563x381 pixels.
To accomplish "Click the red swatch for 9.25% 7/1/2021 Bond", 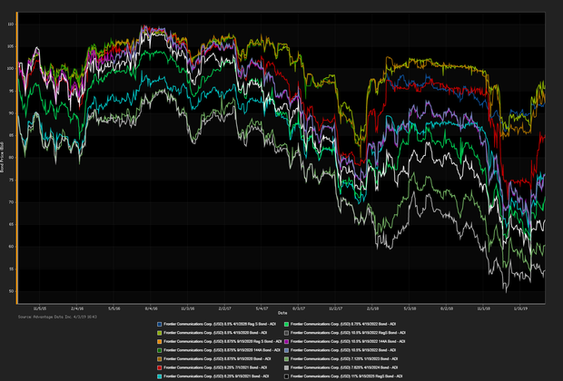I will pos(160,367).
